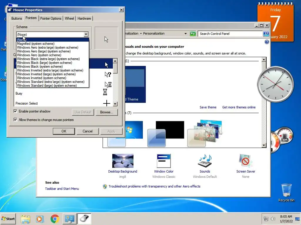Click the Control Panel search magnifier icon
301x225 pixels.
[266, 34]
